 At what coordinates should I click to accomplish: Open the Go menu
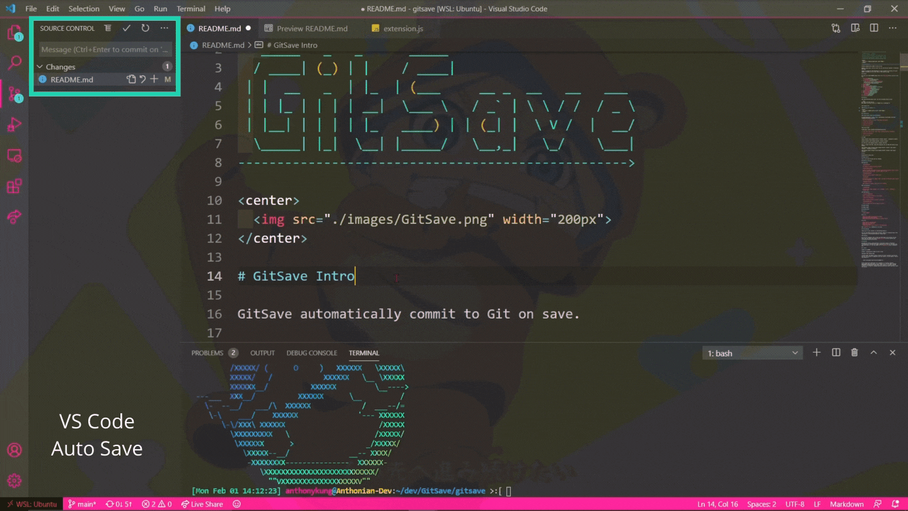(139, 9)
